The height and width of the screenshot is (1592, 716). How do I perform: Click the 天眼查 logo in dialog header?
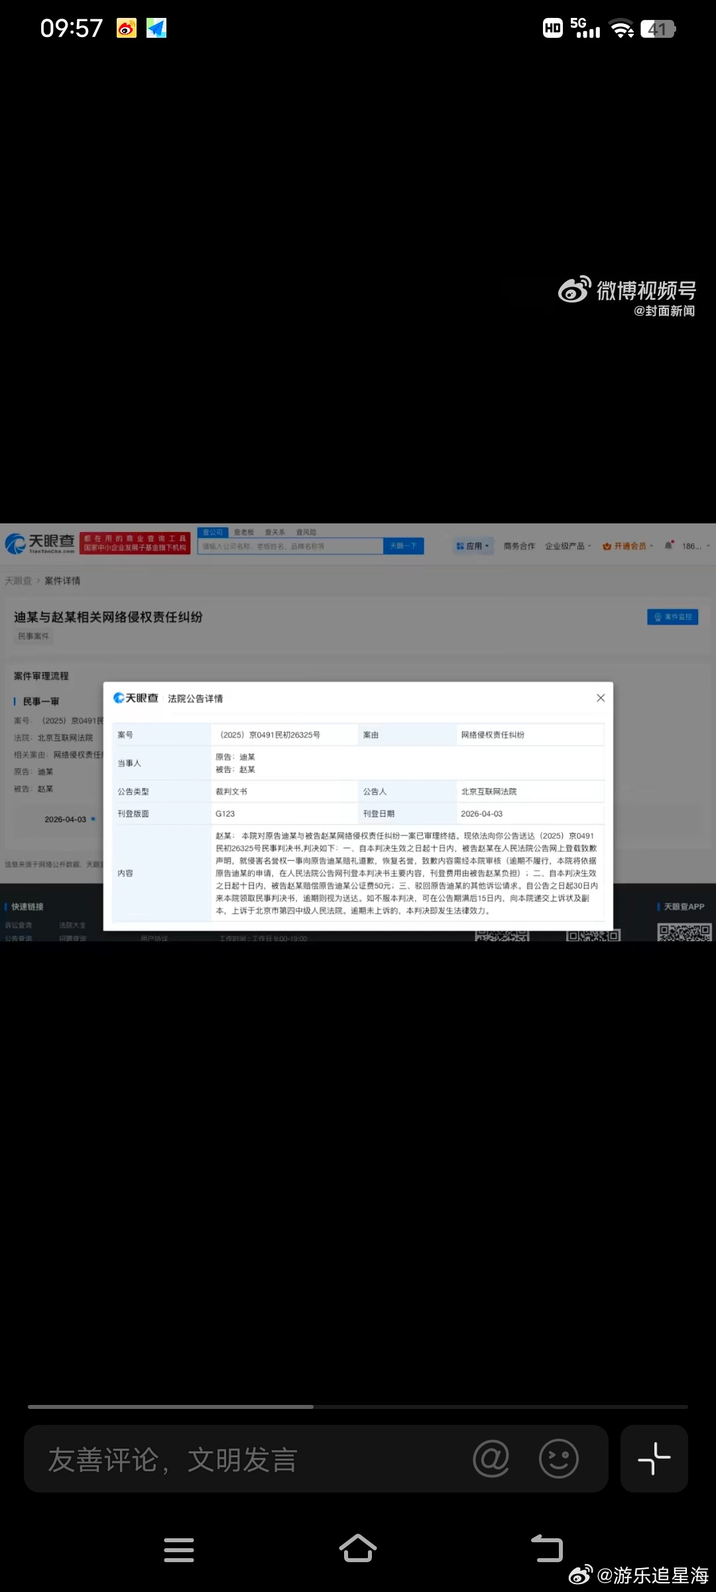(136, 698)
